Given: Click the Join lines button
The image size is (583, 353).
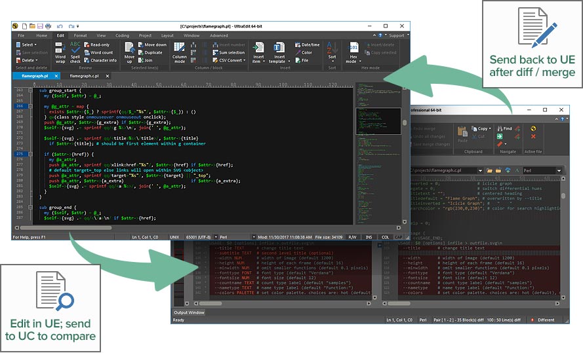Looking at the screenshot, I should point(146,60).
